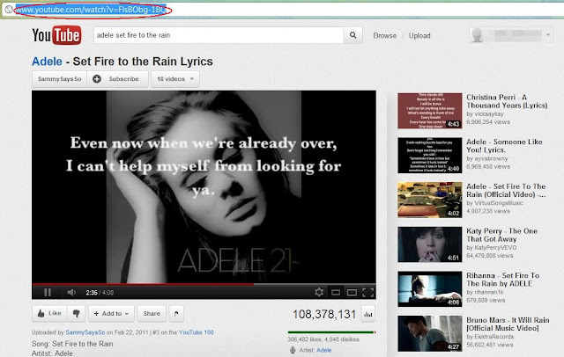
Task: Click the plus icon beside Subscribe
Action: 96,79
